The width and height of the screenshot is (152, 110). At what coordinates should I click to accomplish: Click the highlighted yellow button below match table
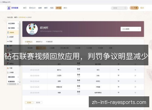pos(29,102)
